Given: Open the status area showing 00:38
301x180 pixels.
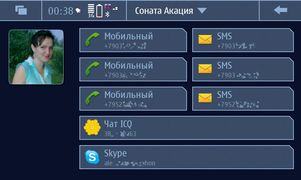Looking at the screenshot, I should click(x=84, y=10).
